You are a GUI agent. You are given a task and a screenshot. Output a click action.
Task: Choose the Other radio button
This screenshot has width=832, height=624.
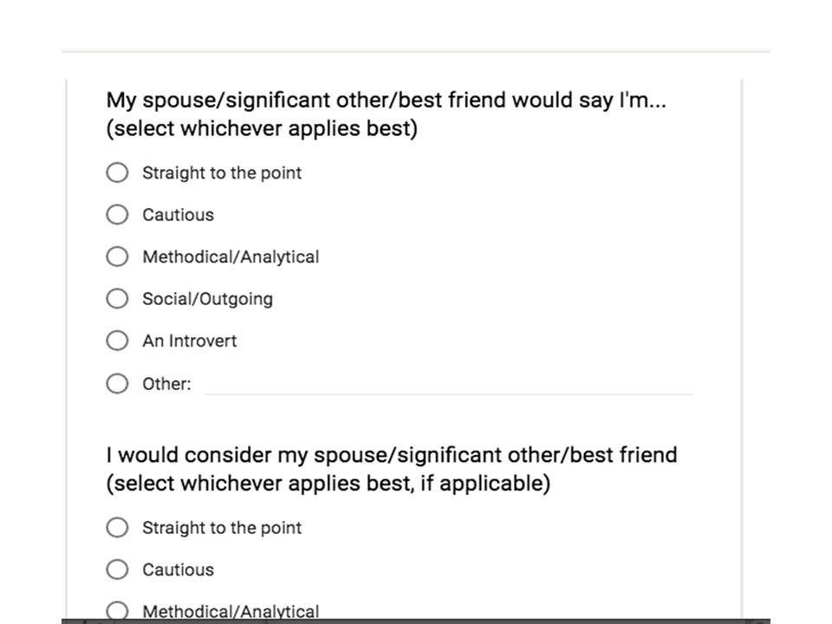[x=117, y=383]
